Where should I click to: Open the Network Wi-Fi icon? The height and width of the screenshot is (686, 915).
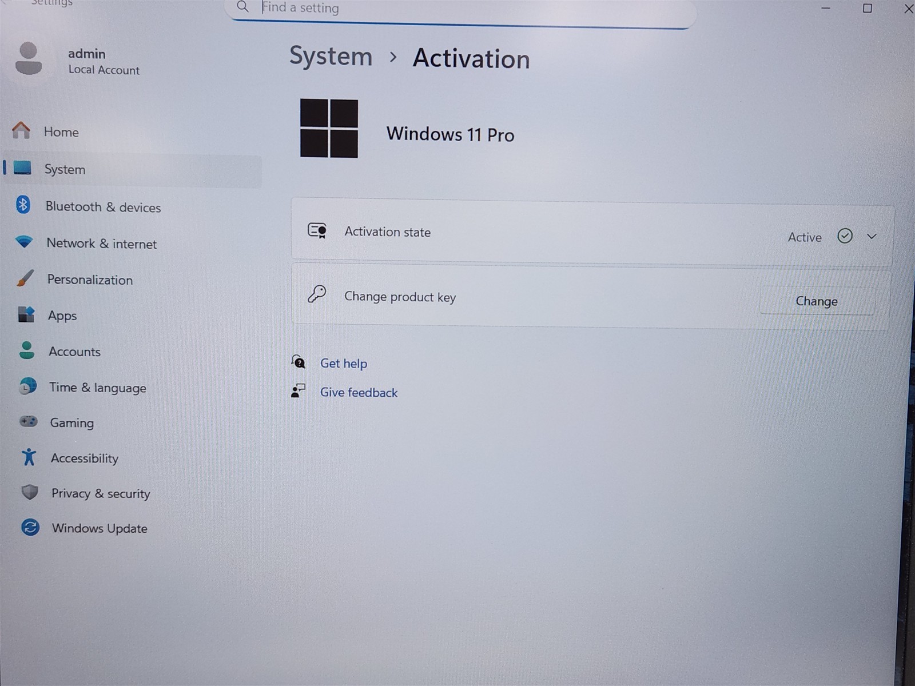coord(24,241)
